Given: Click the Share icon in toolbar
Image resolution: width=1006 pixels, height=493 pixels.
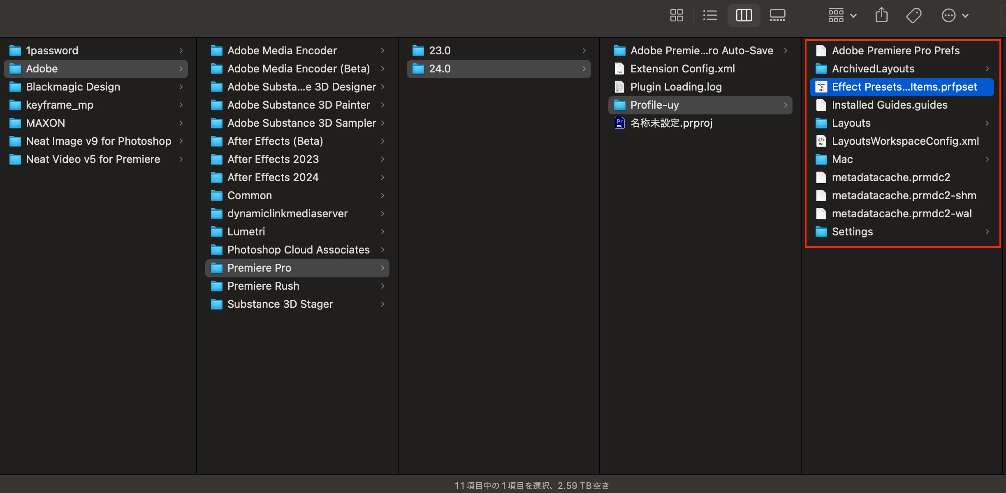Looking at the screenshot, I should click(881, 16).
